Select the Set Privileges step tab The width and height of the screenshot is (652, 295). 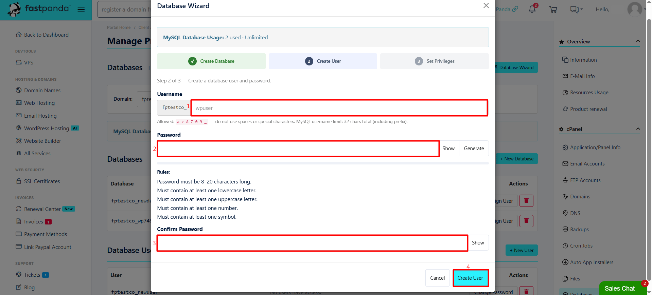click(x=435, y=61)
